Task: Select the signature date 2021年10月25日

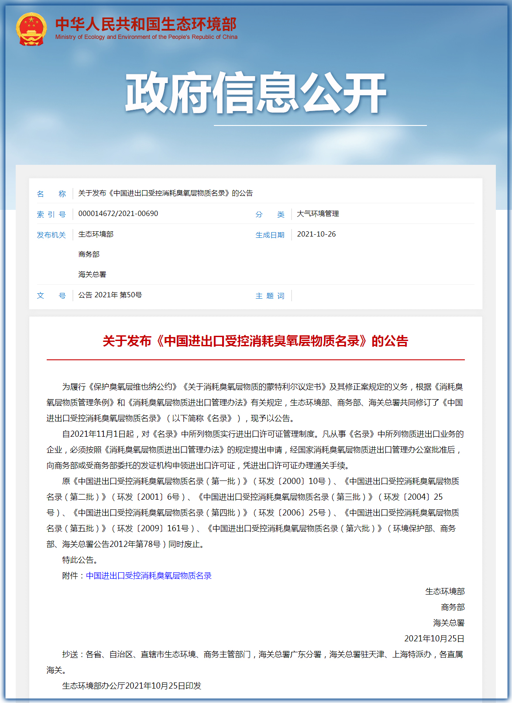Action: coord(434,639)
